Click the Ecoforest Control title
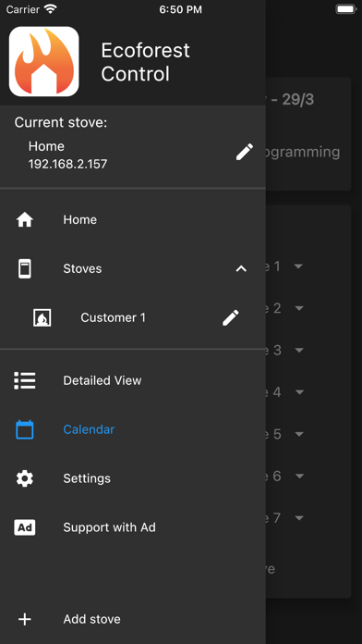Screen dimensions: 362x644 [x=145, y=62]
